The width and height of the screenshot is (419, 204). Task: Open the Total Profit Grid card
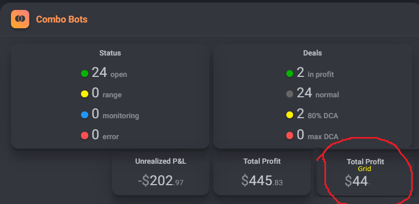(365, 174)
